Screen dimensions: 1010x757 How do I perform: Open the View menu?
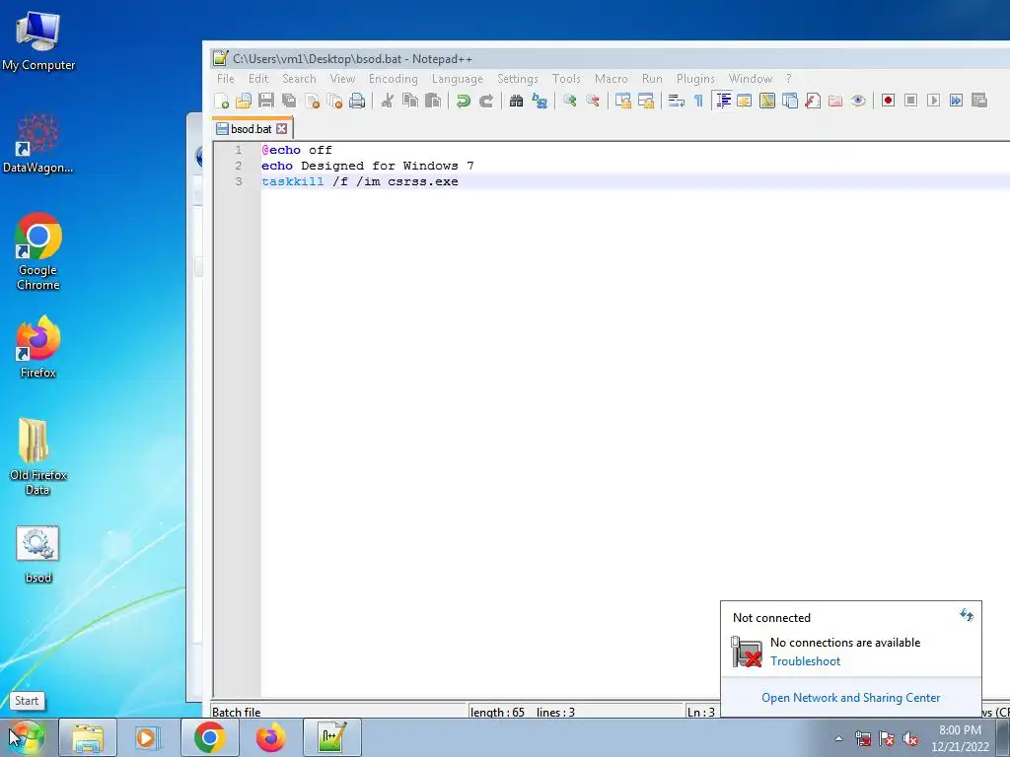[342, 79]
